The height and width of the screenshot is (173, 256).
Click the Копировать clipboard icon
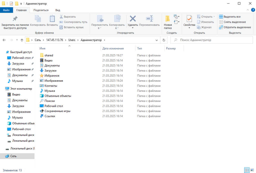pyautogui.click(x=38, y=19)
